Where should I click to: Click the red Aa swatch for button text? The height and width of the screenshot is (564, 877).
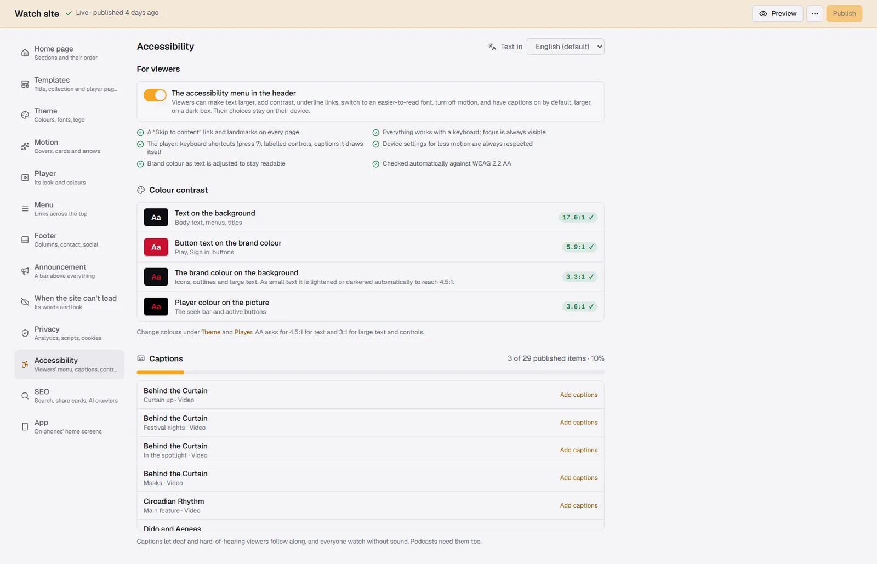(x=156, y=247)
